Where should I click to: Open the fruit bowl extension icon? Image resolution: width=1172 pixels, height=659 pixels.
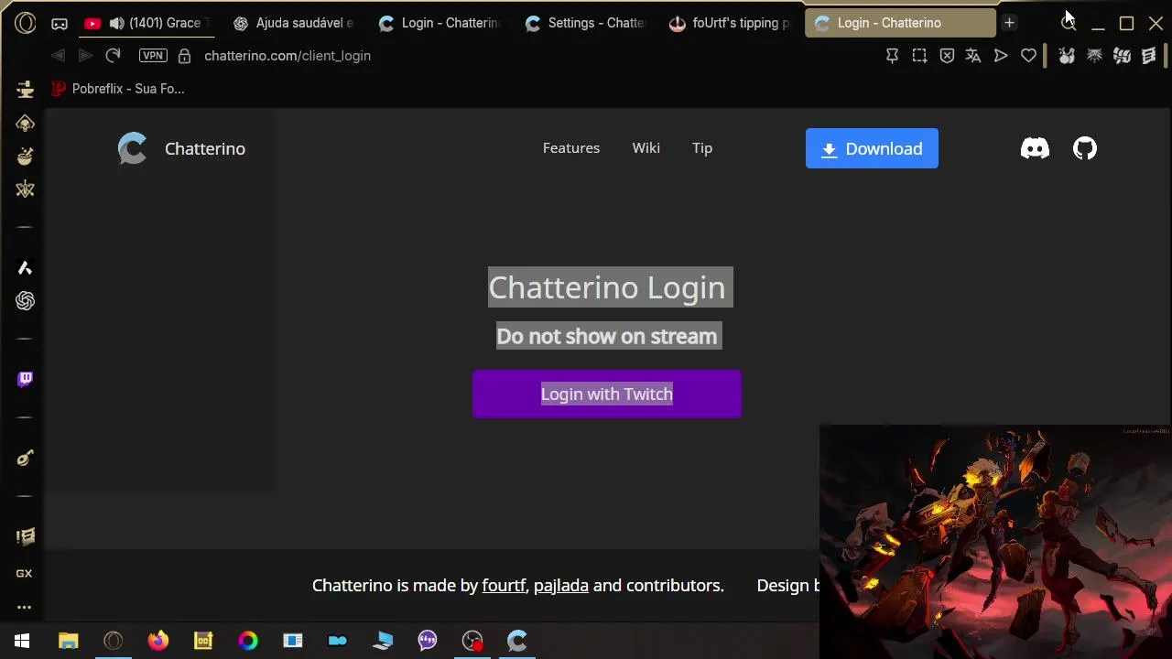[1067, 56]
